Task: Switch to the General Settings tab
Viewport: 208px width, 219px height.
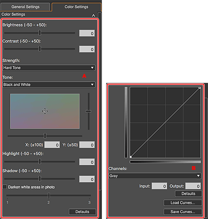Action: (x=25, y=7)
